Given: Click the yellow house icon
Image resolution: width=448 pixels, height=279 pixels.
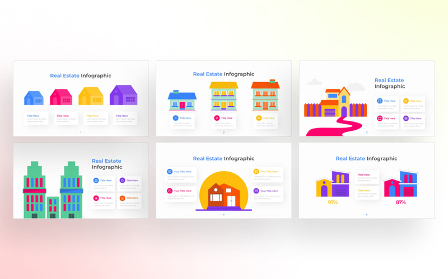Looking at the screenshot, I should [x=91, y=96].
